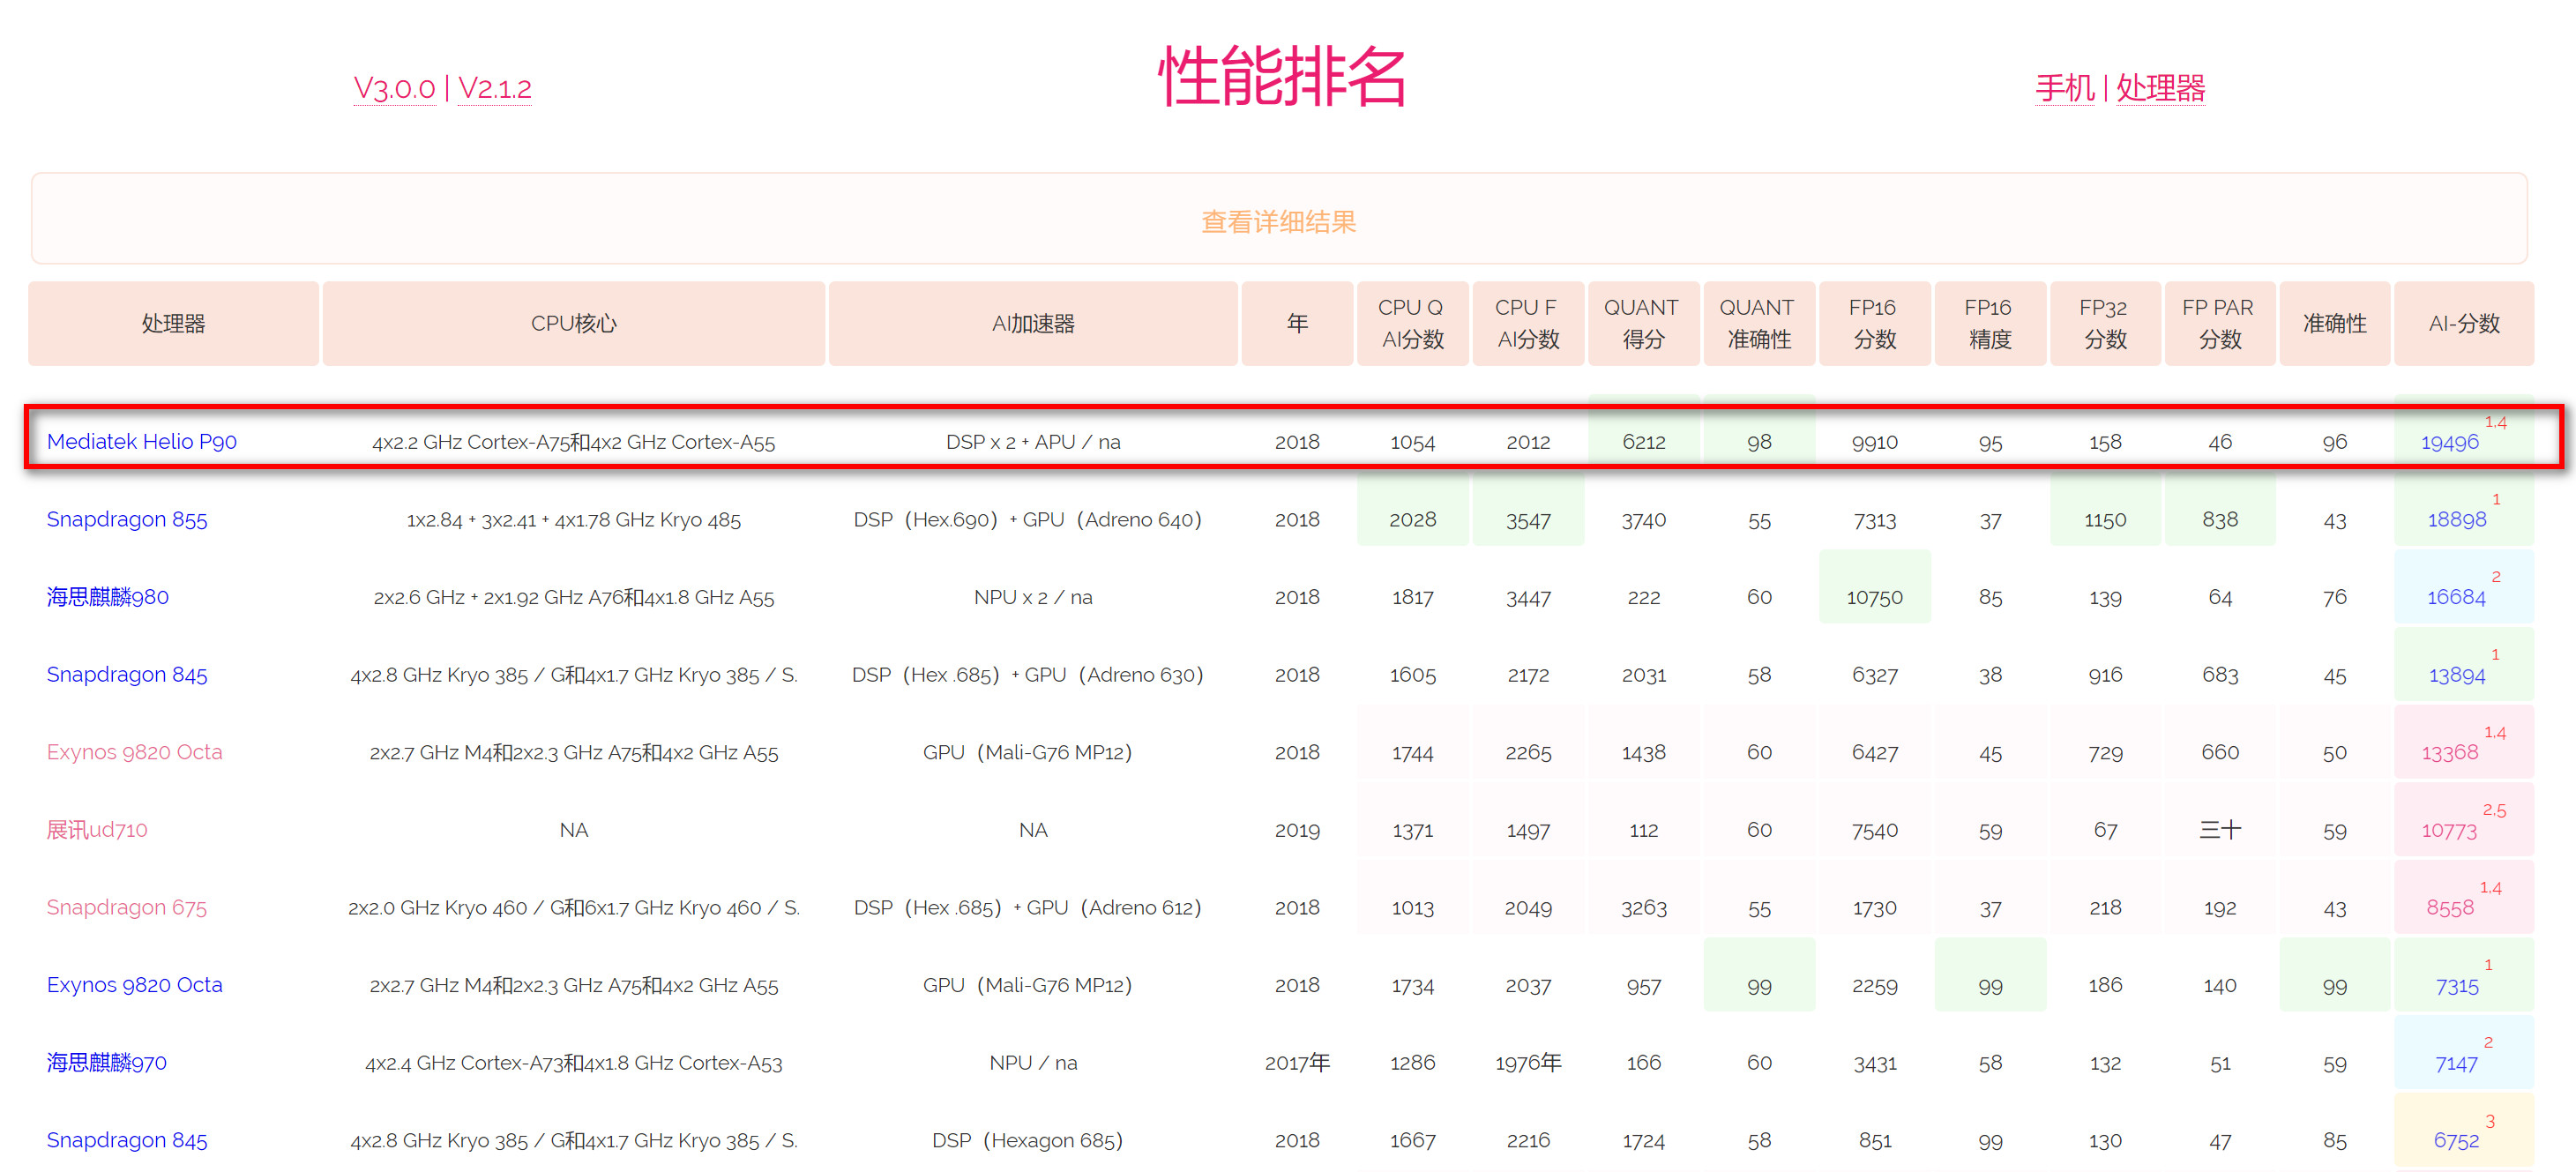
Task: Sort by QUANT 准确性 header
Action: coord(1759,324)
